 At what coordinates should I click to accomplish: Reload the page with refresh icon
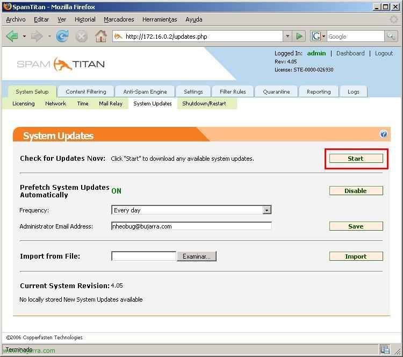click(x=62, y=36)
